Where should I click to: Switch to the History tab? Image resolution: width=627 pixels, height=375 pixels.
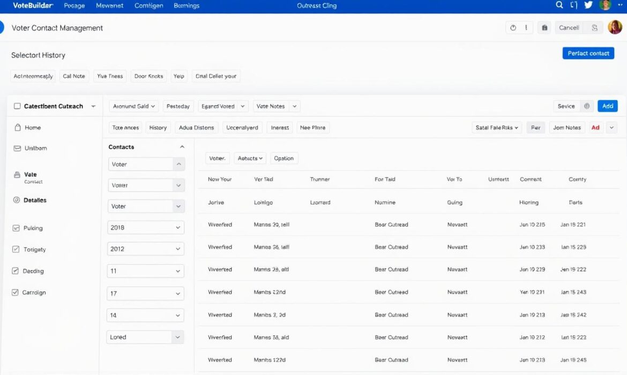[x=158, y=127]
